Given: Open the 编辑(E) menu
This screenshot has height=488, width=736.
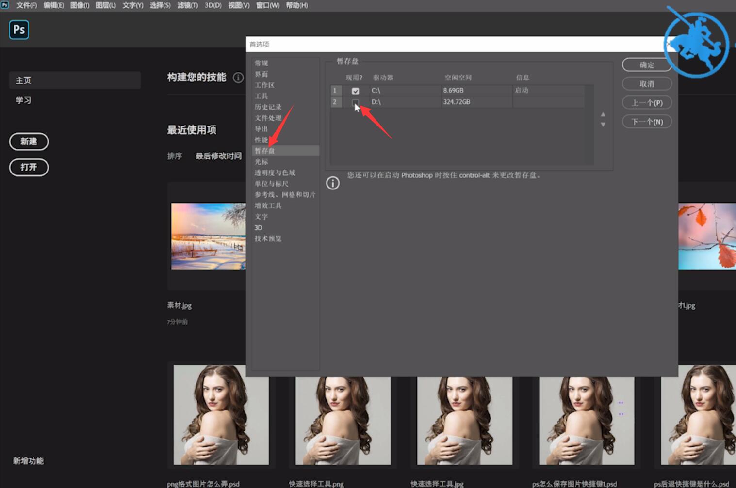Looking at the screenshot, I should pos(53,5).
